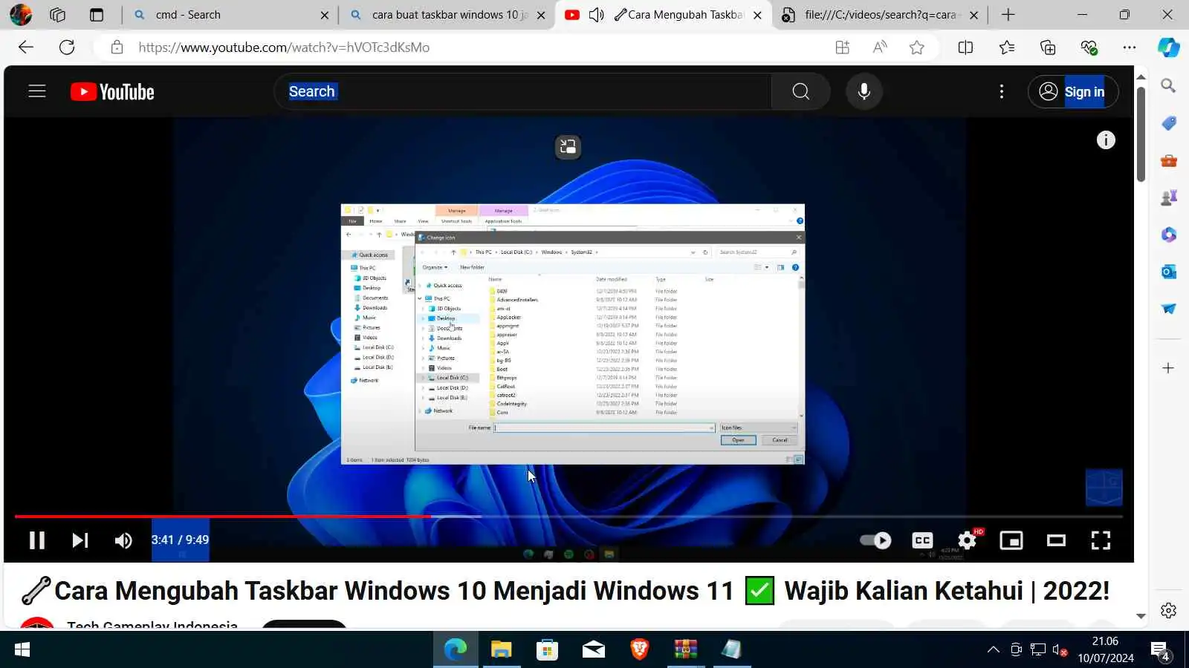This screenshot has height=668, width=1189.
Task: Open the paper plane icon in Edge sidebar
Action: click(1168, 309)
